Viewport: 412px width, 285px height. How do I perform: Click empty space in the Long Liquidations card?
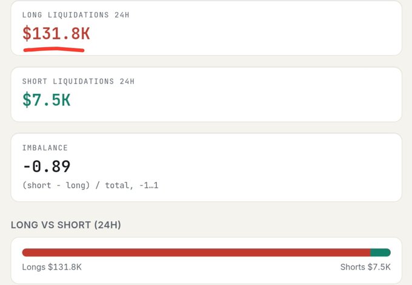click(250, 29)
